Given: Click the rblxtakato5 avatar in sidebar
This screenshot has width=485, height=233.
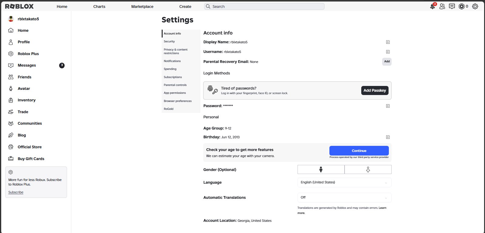Looking at the screenshot, I should coord(11,19).
